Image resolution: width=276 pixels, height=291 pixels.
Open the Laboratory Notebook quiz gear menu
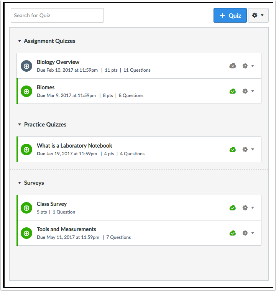point(248,150)
